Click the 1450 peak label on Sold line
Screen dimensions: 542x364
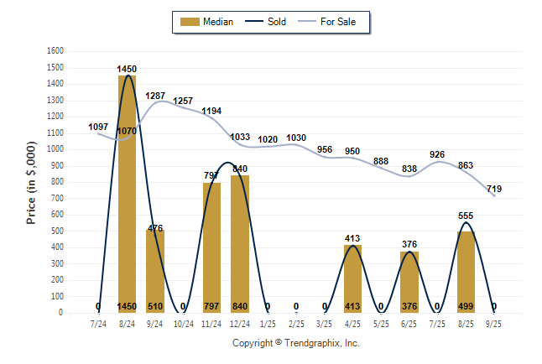[127, 69]
